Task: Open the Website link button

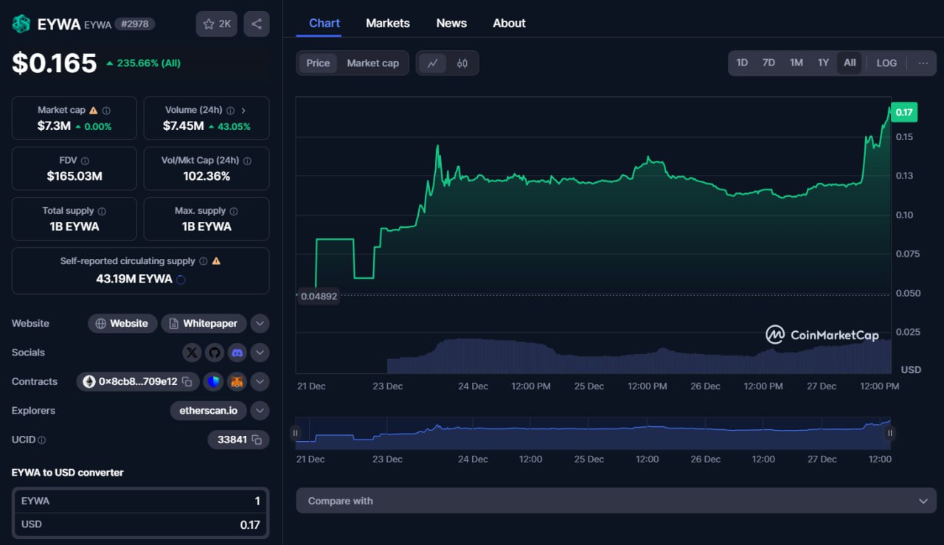Action: [x=122, y=323]
